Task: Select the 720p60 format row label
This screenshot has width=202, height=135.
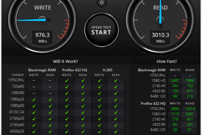Action: point(18,86)
